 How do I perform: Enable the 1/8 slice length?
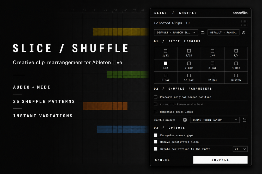(x=212, y=51)
